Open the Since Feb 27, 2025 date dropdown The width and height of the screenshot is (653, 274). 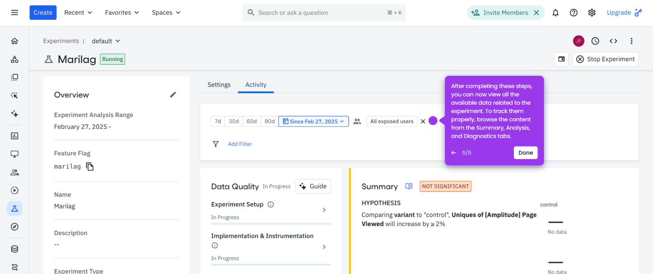coord(314,121)
